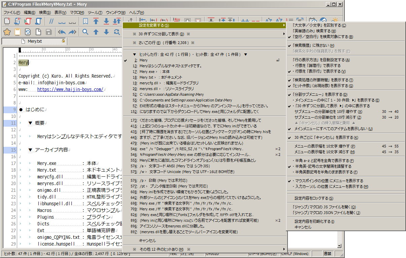The image size is (406, 258).
Task: Click the 設定を変更する menu entry
Action: pyautogui.click(x=204, y=25)
